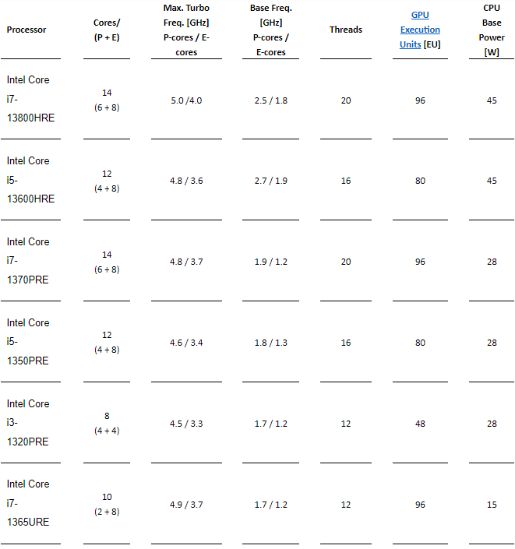Click the Intel Core i5-1350PRE processor name
Screen dimensions: 515x549
click(28, 342)
